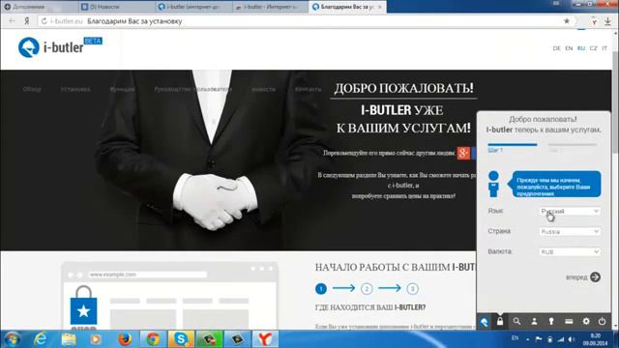Open the file explorer folder on taskbar
The width and height of the screenshot is (619, 348).
[x=69, y=339]
